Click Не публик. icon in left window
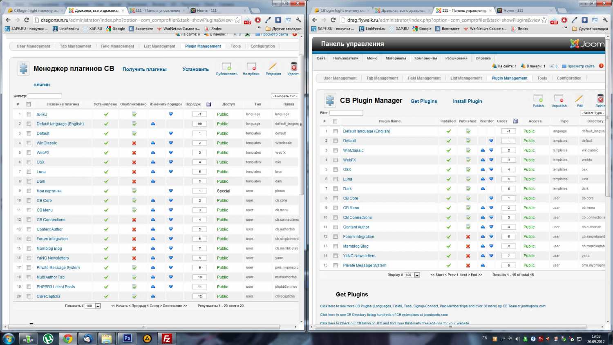This screenshot has height=345, width=613. (x=251, y=67)
